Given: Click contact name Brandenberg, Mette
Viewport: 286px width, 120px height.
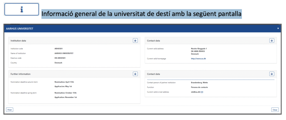Looking at the screenshot, I should coord(199,83).
